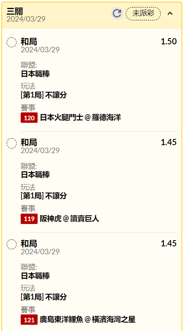Click the 未派彩 status badge
This screenshot has width=186, height=331.
pyautogui.click(x=143, y=14)
